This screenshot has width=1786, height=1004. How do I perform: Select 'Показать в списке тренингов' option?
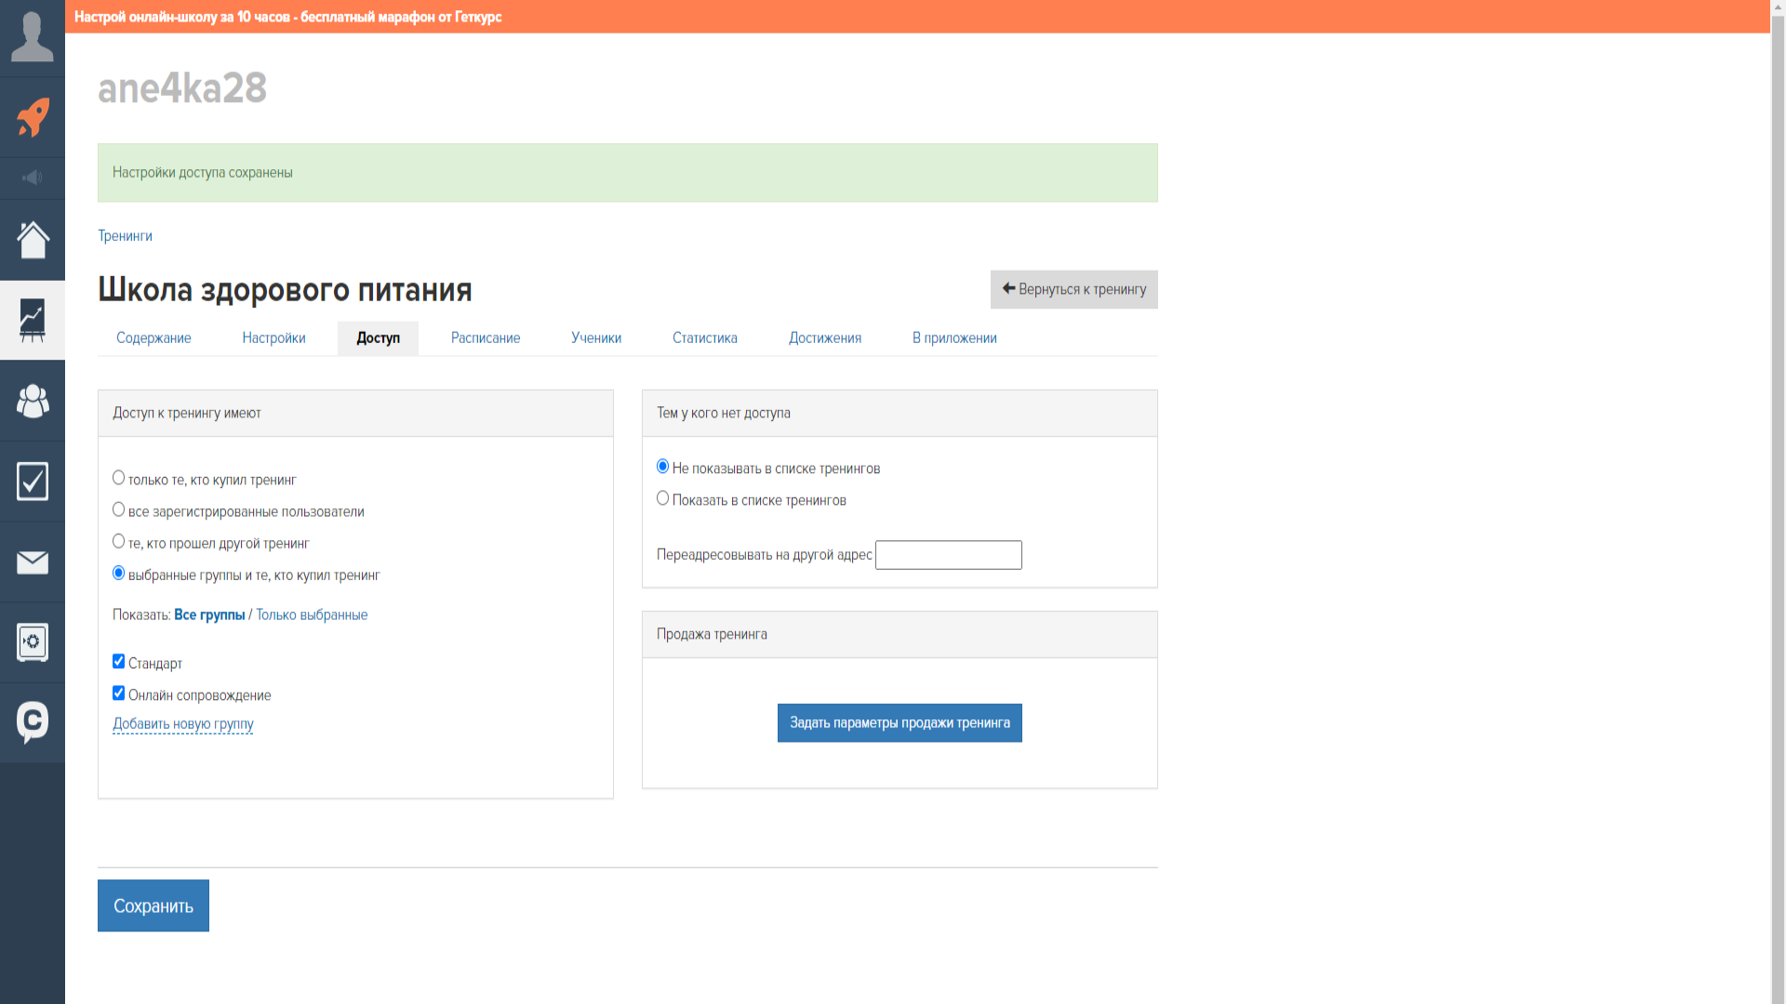tap(662, 498)
